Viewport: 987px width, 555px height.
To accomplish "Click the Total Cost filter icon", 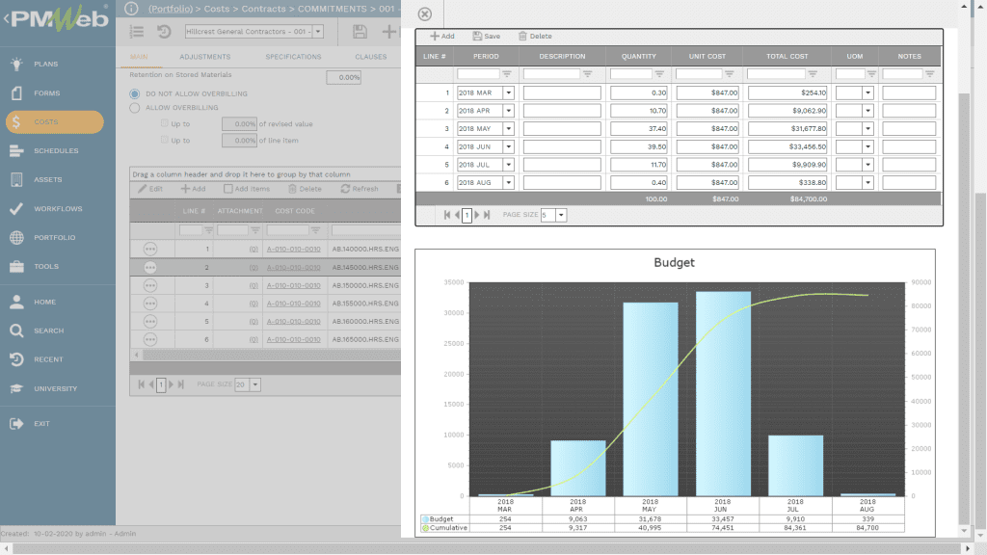I will pos(813,74).
